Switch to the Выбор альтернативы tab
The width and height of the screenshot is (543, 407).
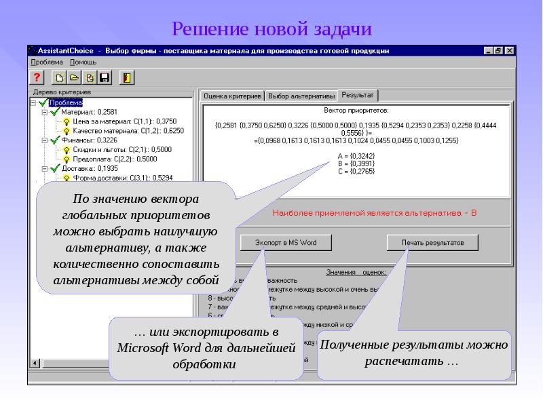click(x=301, y=96)
